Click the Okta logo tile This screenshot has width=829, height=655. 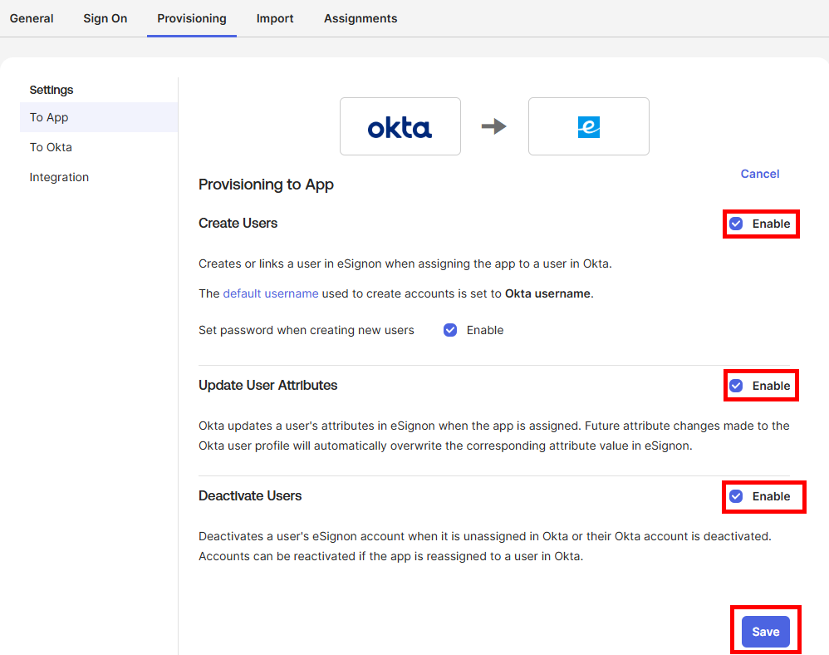coord(400,126)
